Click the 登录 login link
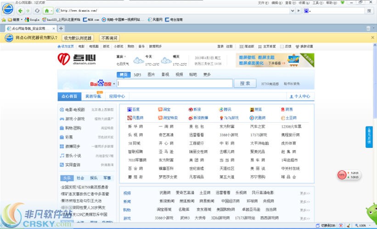The width and height of the screenshot is (377, 229). coord(220,46)
